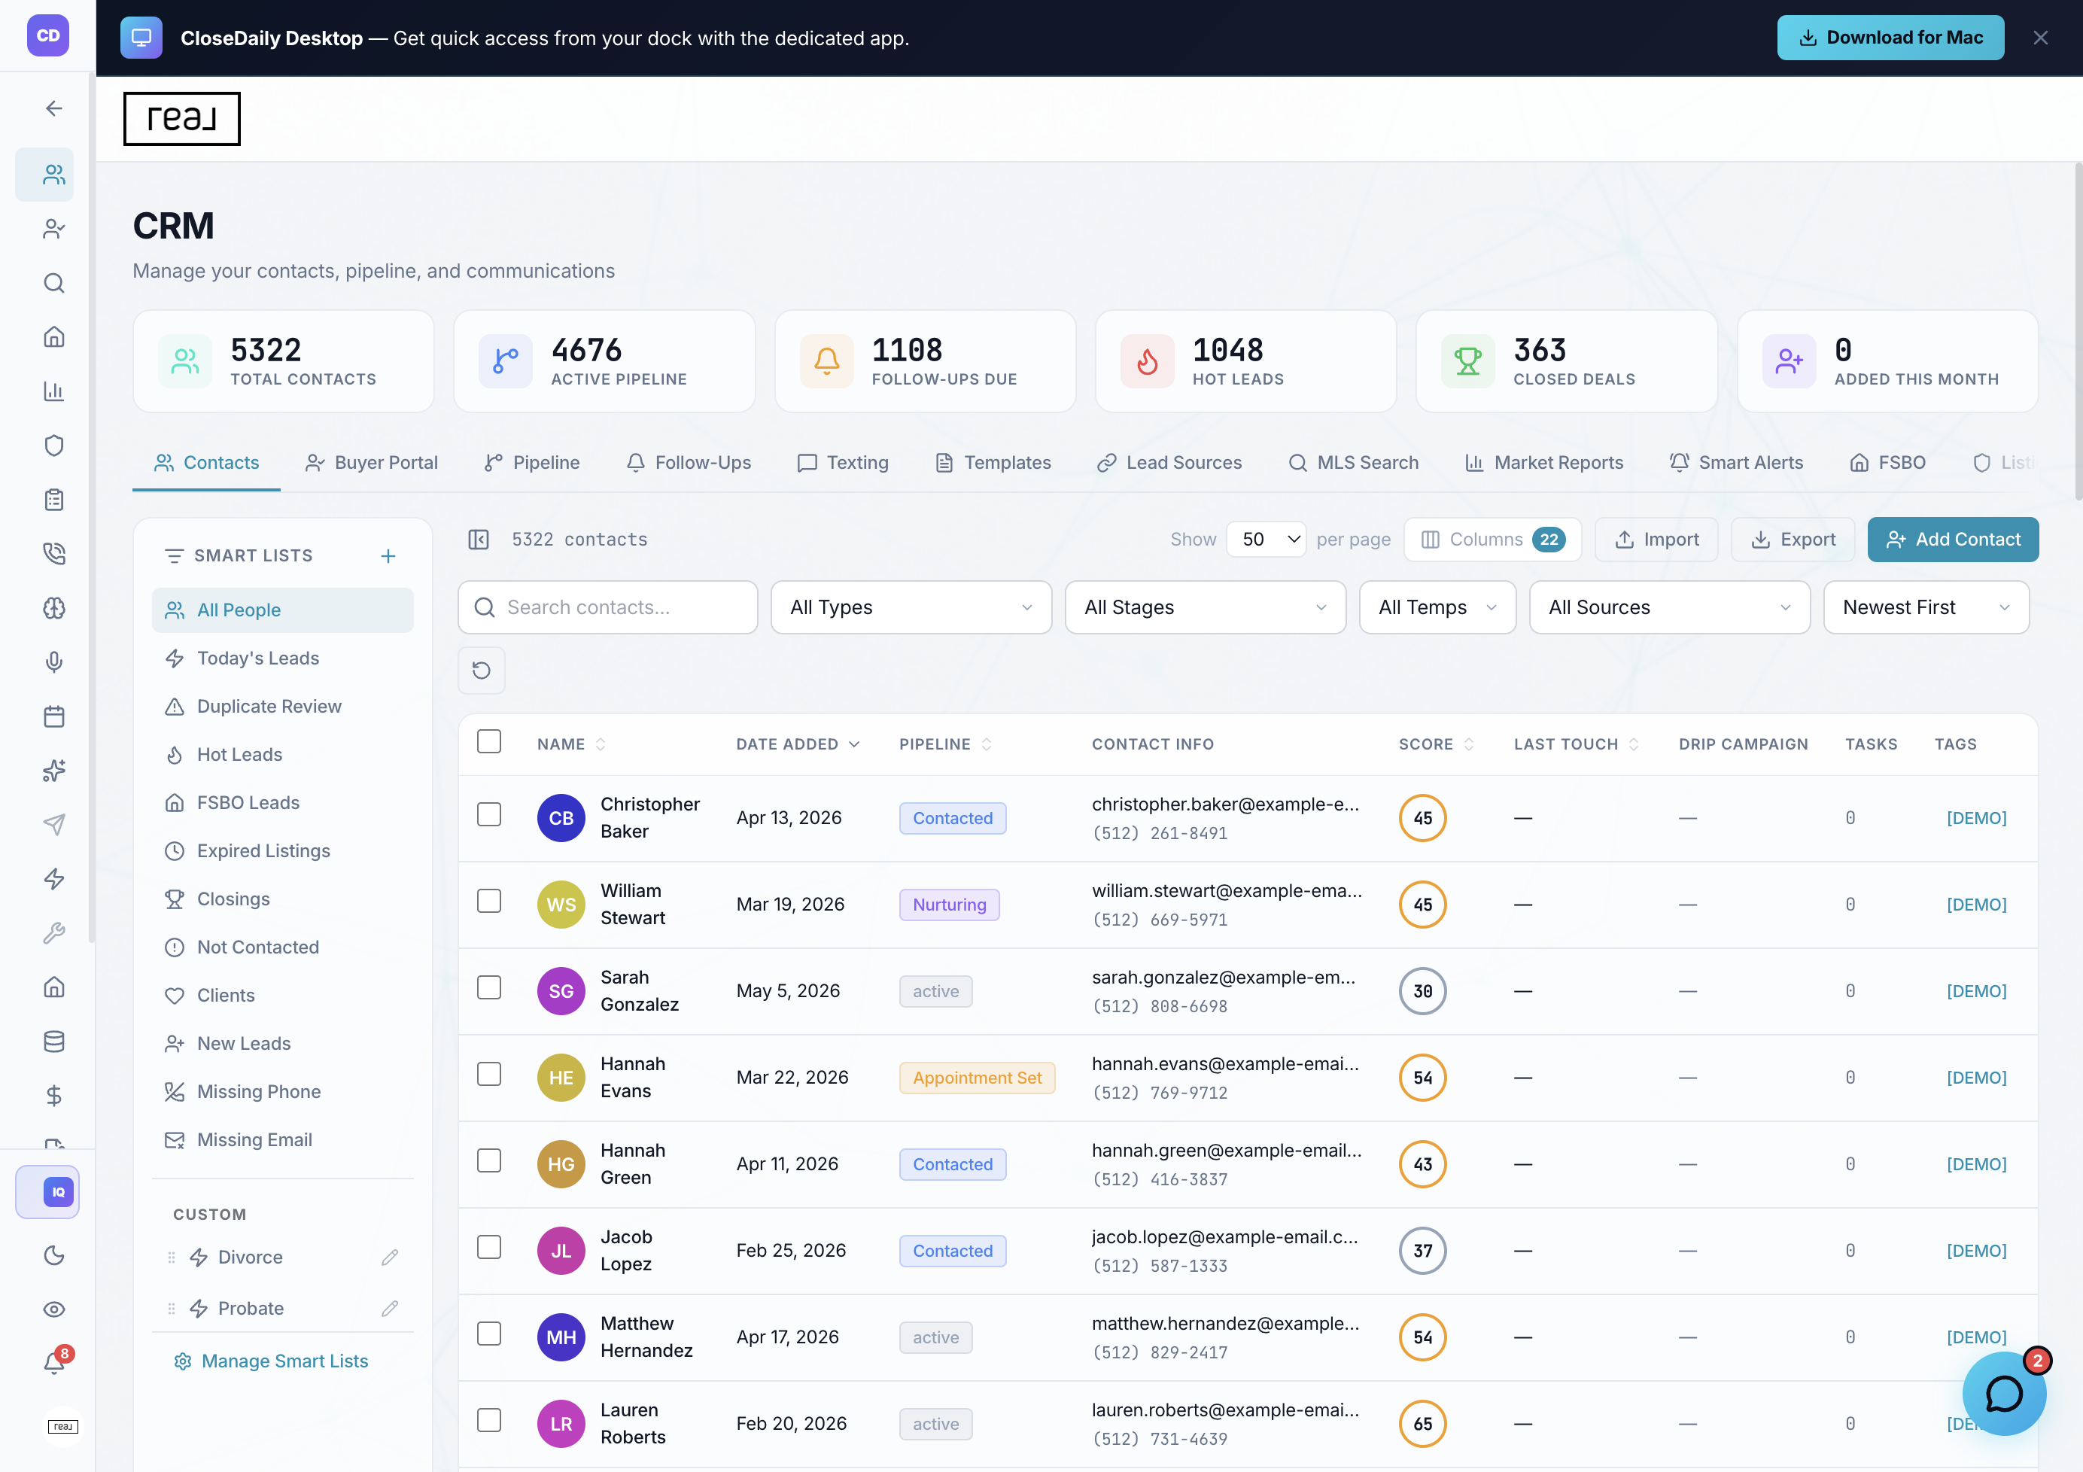This screenshot has height=1472, width=2083.
Task: Switch to the Pipeline tab
Action: pos(533,464)
